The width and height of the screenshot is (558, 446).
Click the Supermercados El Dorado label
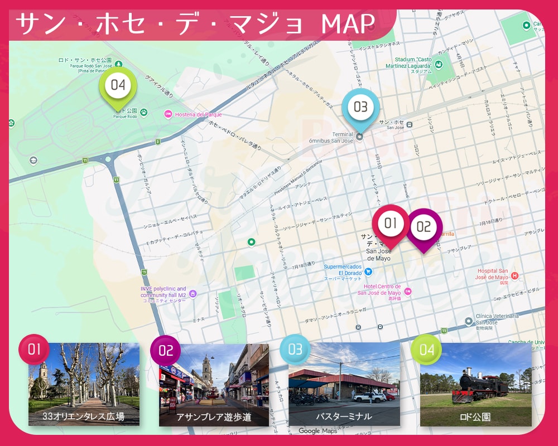coord(343,273)
